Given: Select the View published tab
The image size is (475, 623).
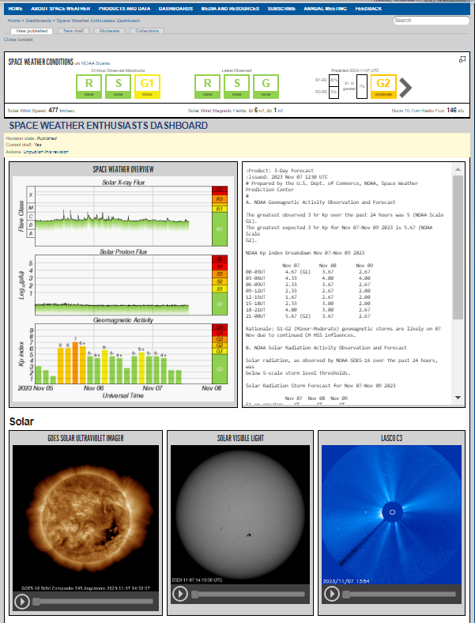Looking at the screenshot, I should click(32, 31).
